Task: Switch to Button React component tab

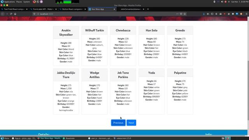Action: point(72,9)
